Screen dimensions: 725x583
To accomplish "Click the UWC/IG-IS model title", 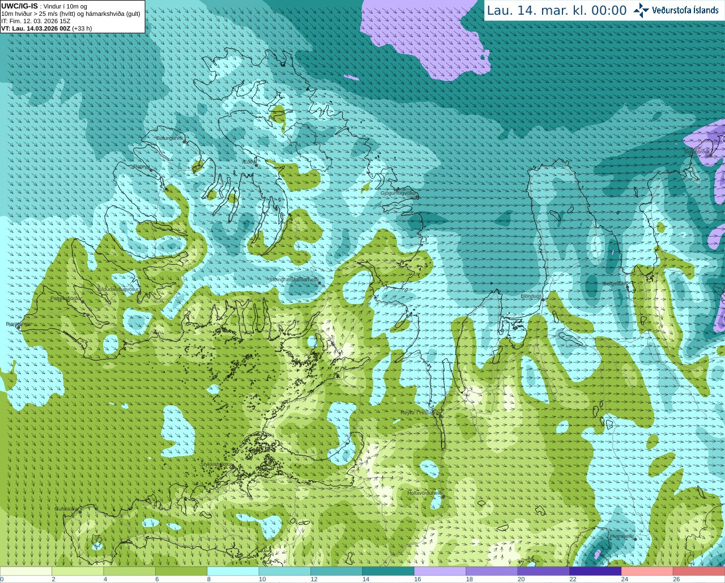I will click(19, 6).
